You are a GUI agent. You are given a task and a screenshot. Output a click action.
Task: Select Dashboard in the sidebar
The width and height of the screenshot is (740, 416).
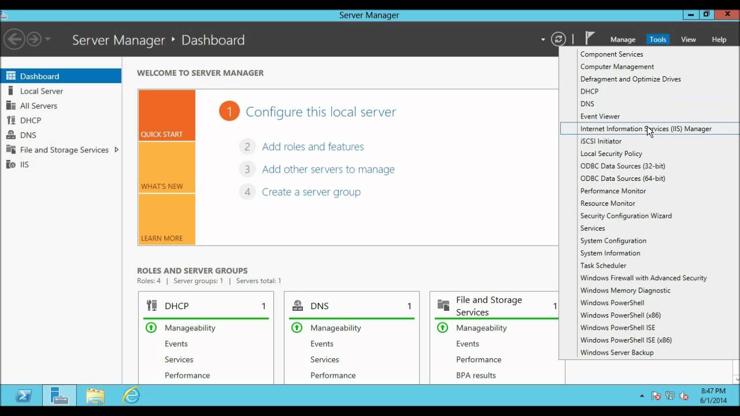pos(61,76)
